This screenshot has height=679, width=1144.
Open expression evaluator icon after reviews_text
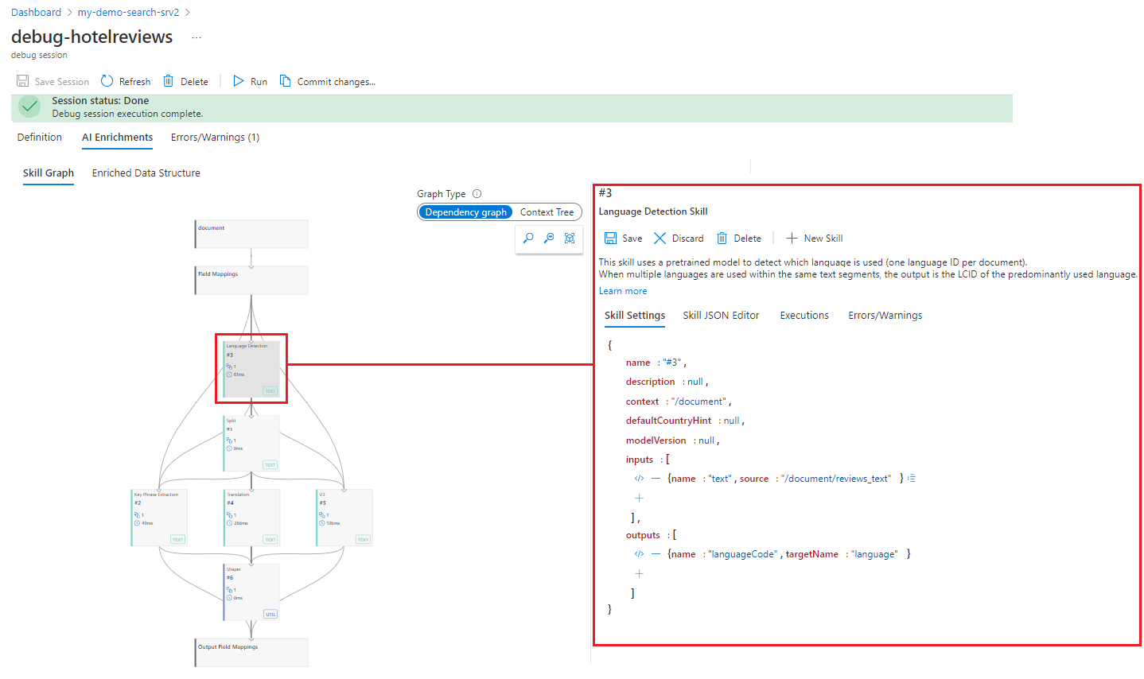(x=912, y=479)
